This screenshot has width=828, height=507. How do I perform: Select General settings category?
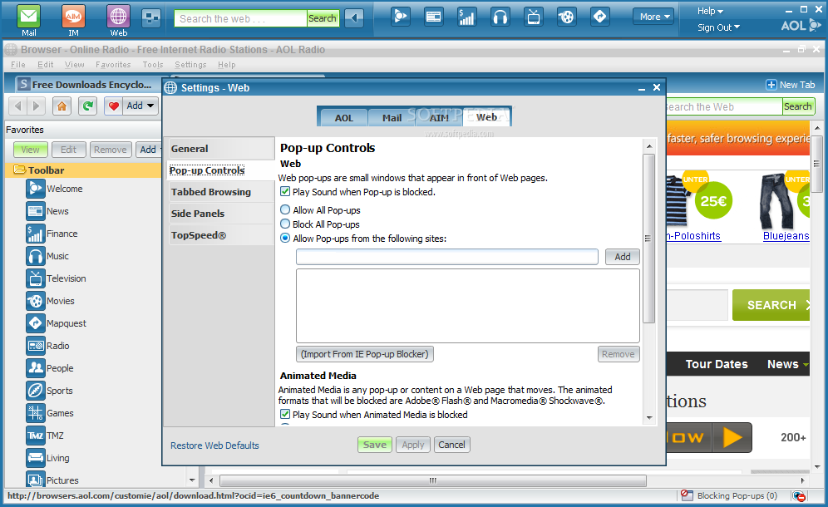tap(219, 149)
